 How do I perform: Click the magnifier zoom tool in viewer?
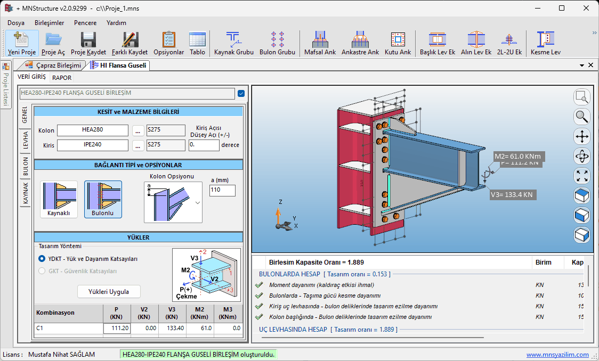(582, 117)
